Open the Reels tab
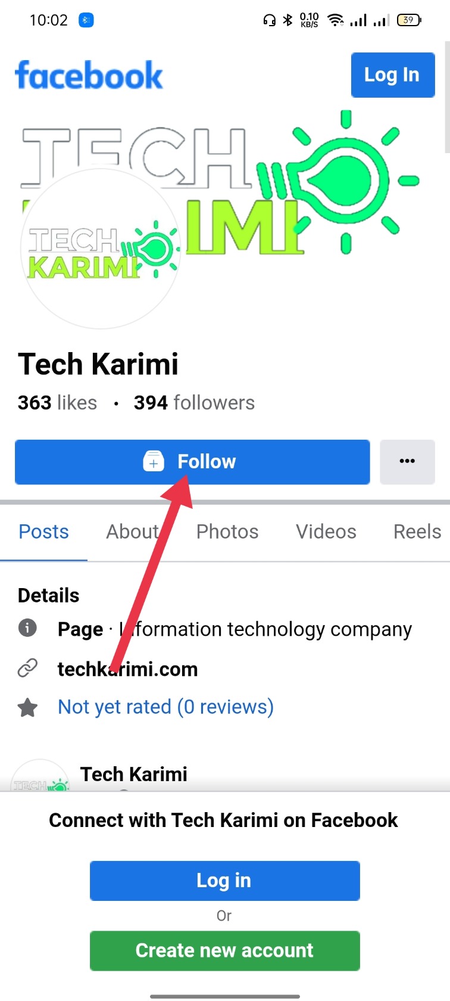This screenshot has width=450, height=1001. click(417, 531)
